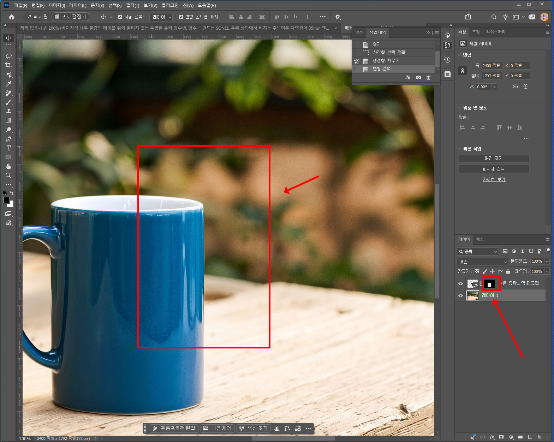
Task: Select the Hand tool
Action: click(x=8, y=166)
